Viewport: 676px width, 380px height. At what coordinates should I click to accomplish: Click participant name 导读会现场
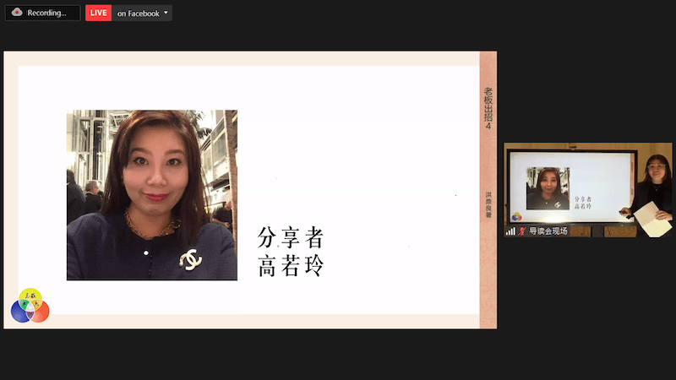[548, 231]
